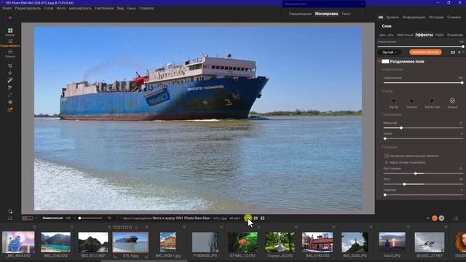
Task: Open the Слой menu
Action: pos(49,8)
